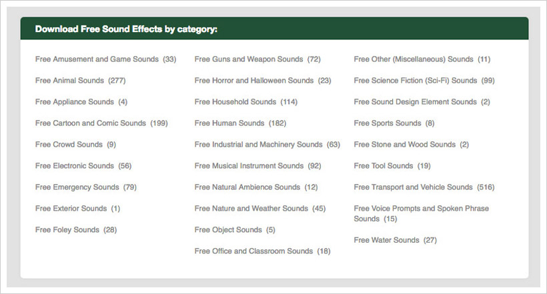Open Free Foley Sounds category

coord(67,229)
